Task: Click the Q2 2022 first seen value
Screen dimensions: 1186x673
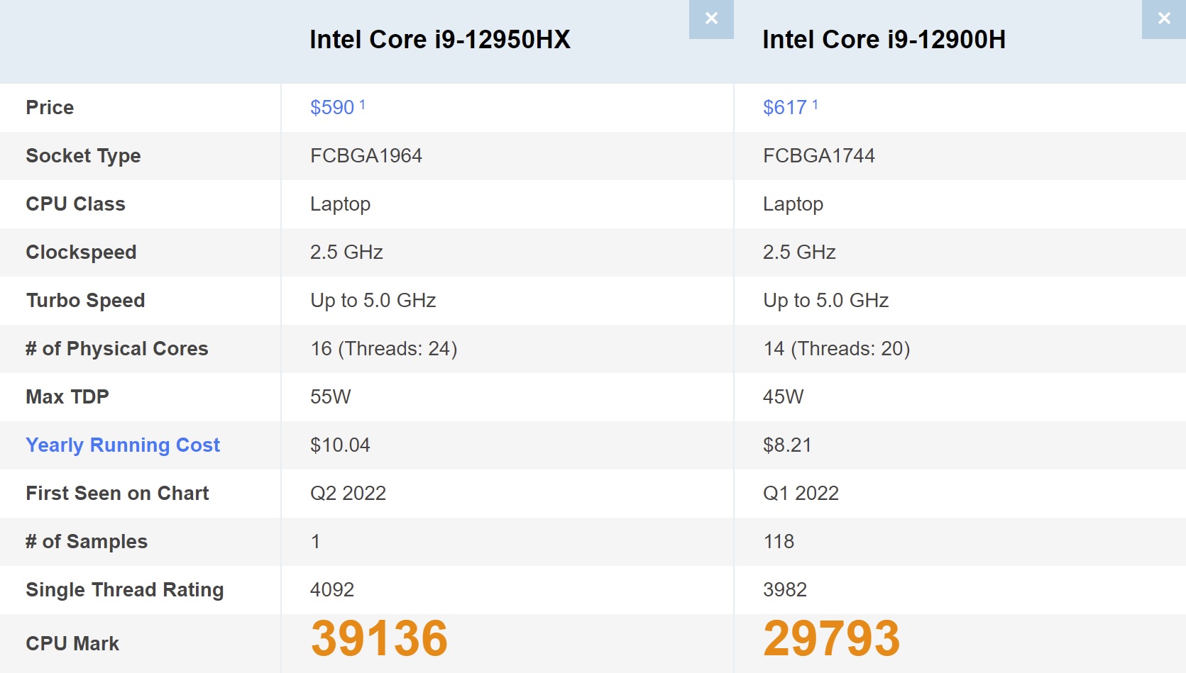Action: pos(348,493)
